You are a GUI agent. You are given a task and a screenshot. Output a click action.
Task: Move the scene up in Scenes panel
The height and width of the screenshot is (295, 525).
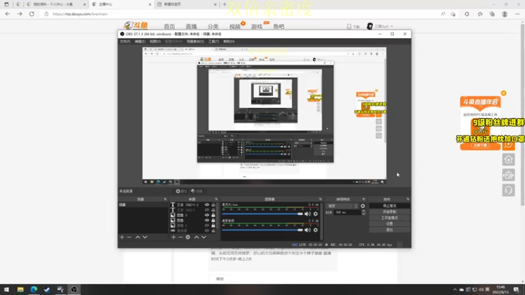[138, 237]
